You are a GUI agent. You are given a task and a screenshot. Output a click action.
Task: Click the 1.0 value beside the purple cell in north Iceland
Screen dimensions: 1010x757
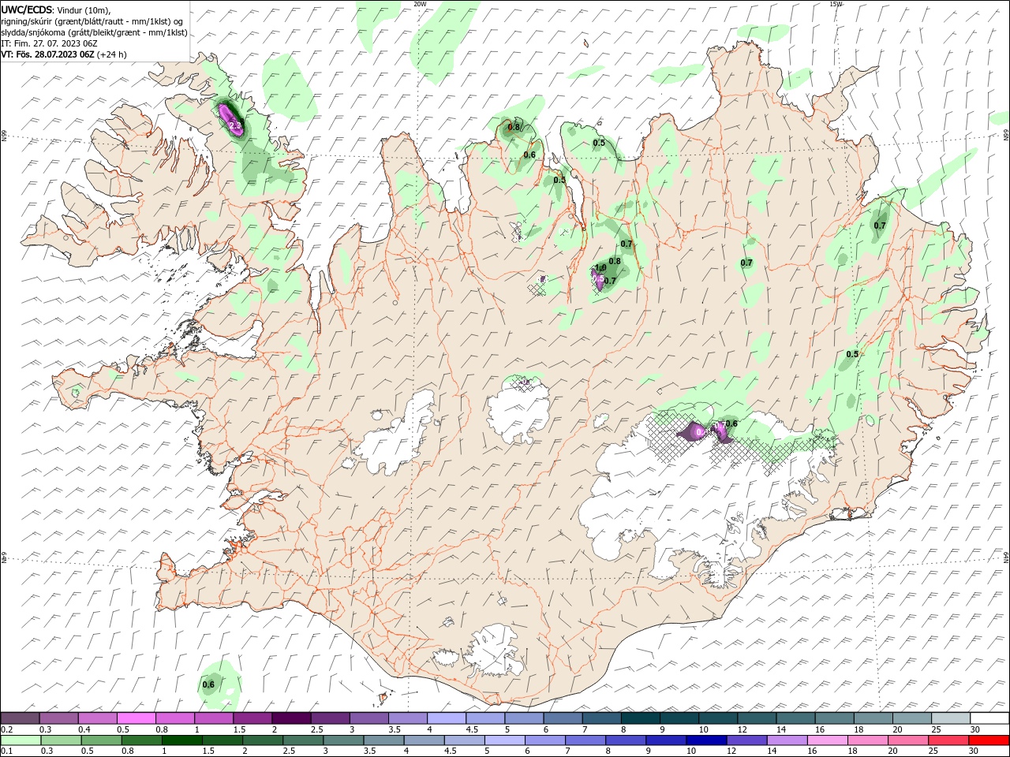[600, 269]
